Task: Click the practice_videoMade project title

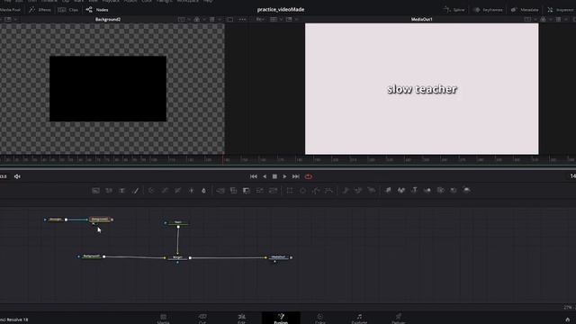Action: (281, 10)
